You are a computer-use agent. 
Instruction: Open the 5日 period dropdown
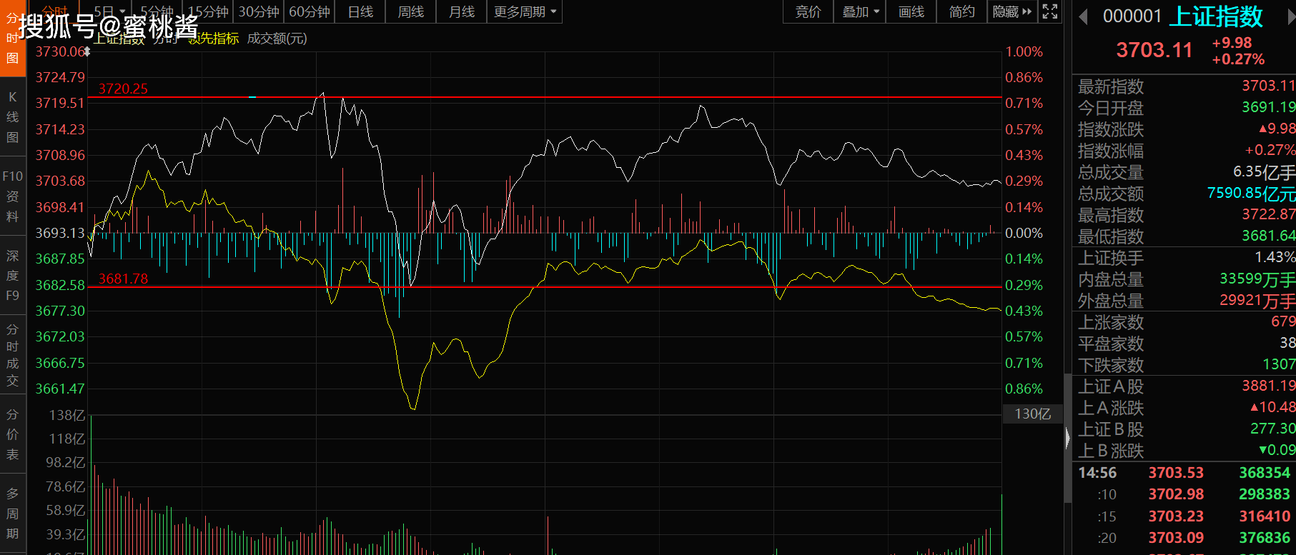pyautogui.click(x=109, y=11)
